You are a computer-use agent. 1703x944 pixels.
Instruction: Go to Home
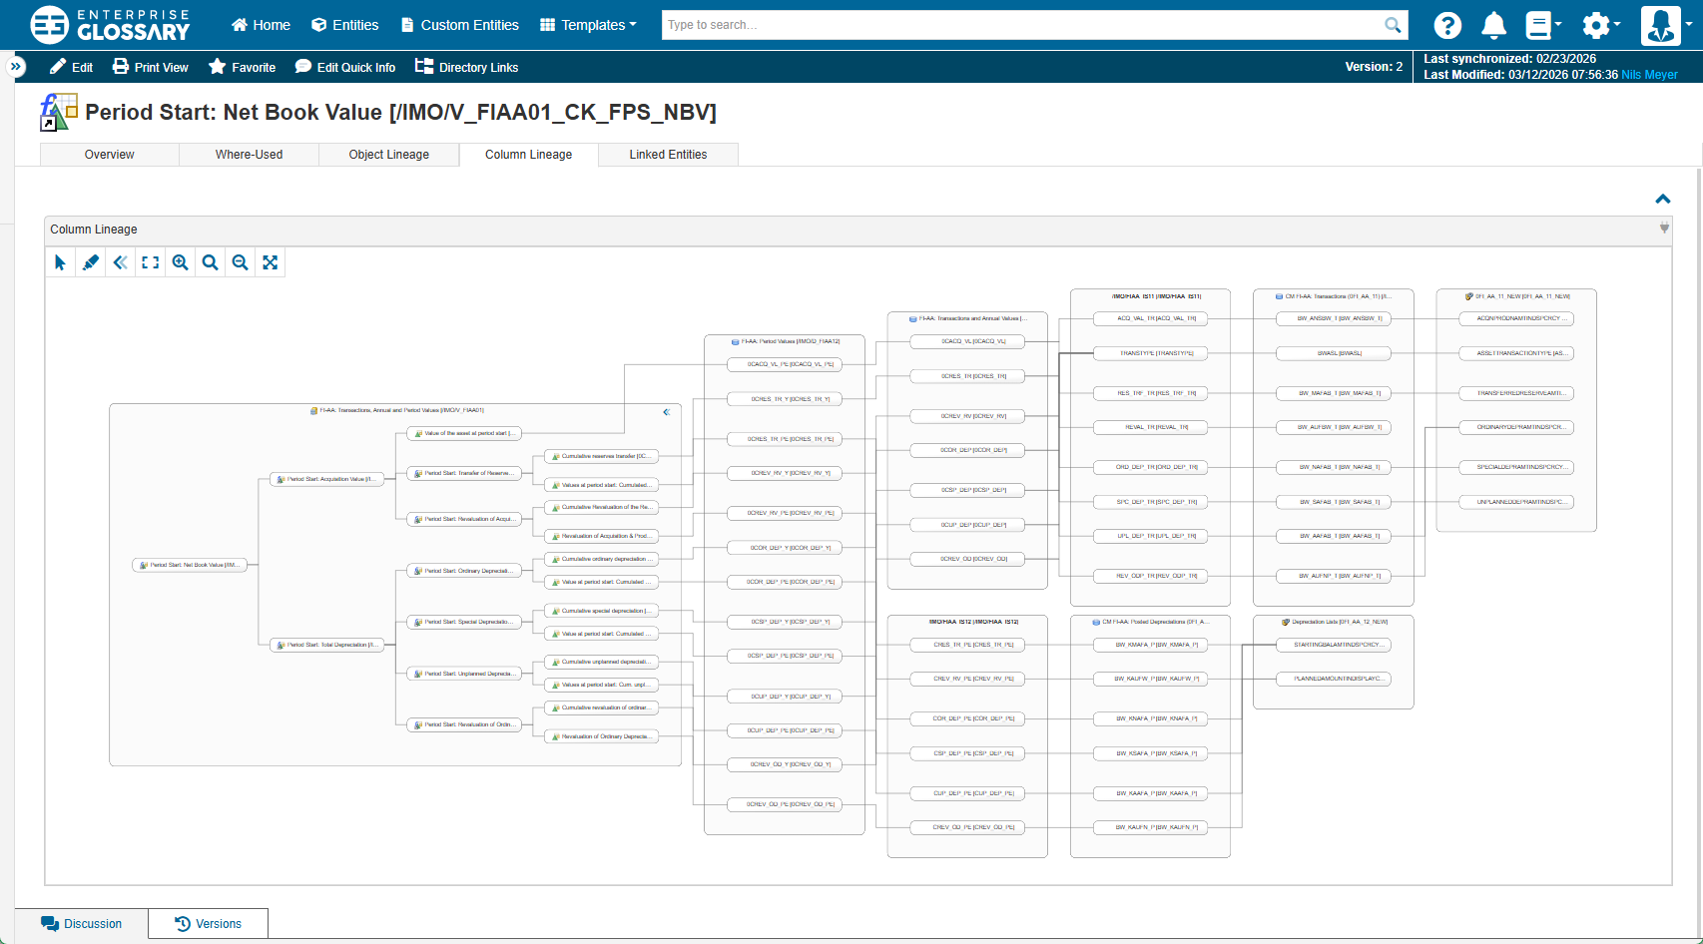coord(261,25)
